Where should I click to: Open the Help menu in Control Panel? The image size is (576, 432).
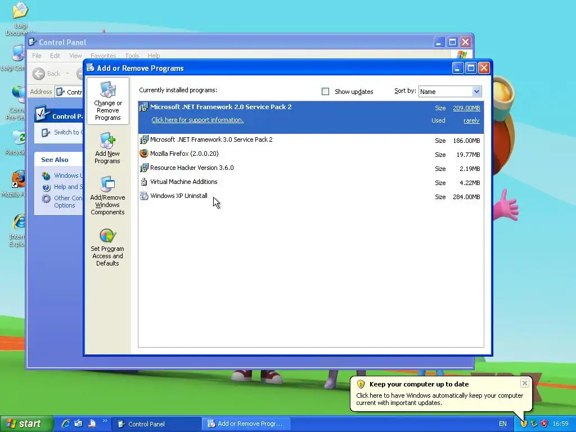[x=154, y=56]
